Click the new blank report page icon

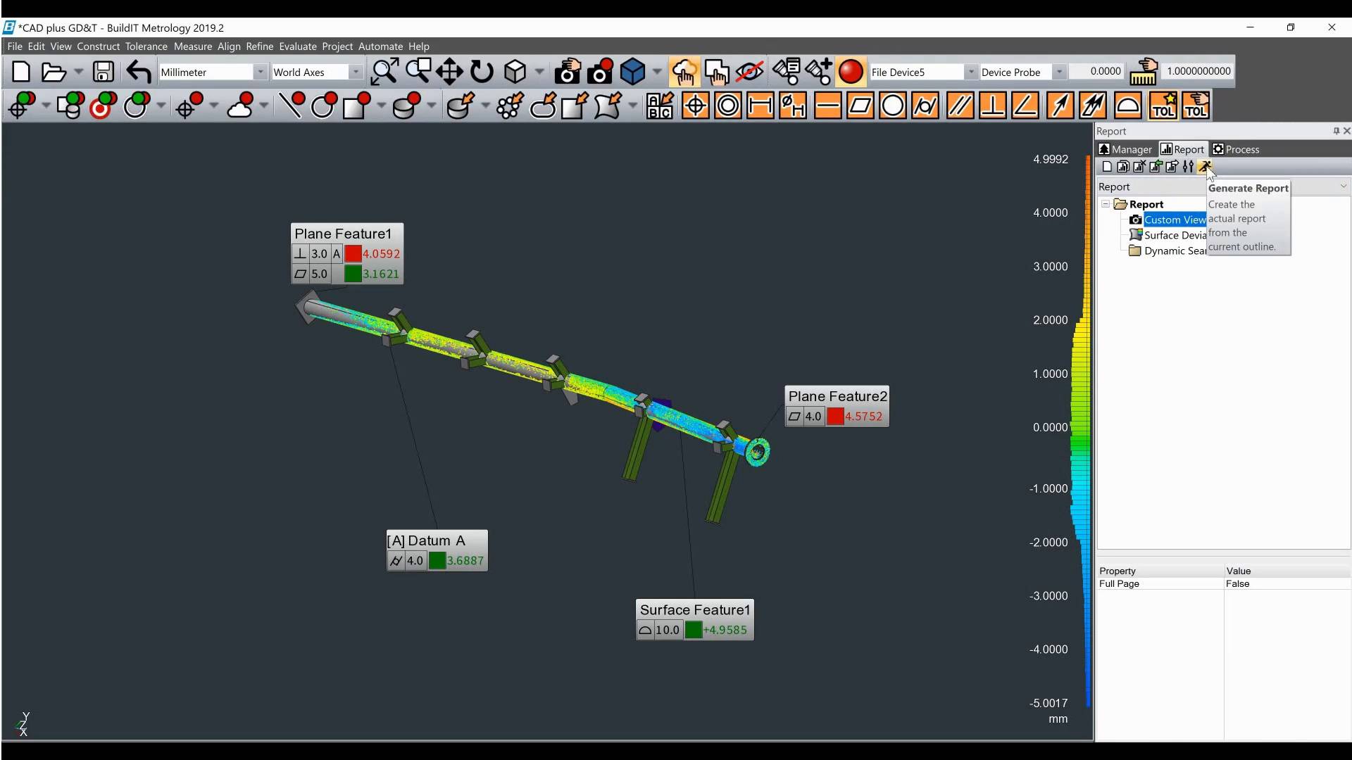[1107, 167]
